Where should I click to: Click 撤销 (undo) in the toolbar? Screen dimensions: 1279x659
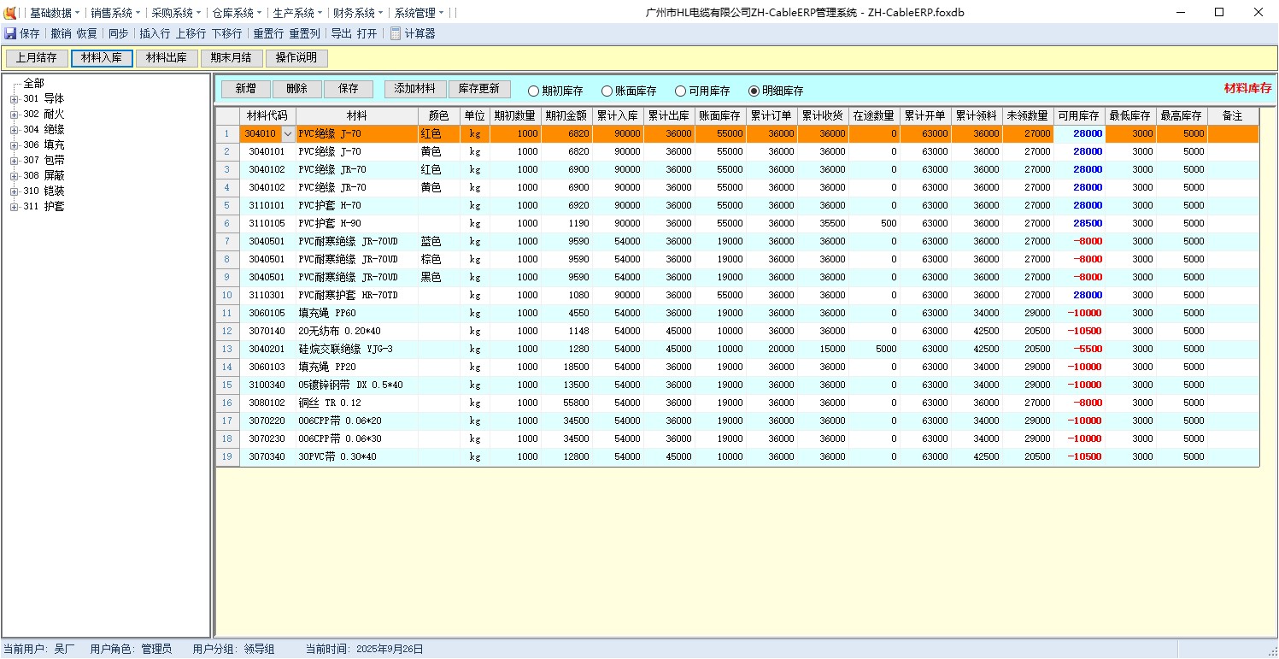point(61,34)
